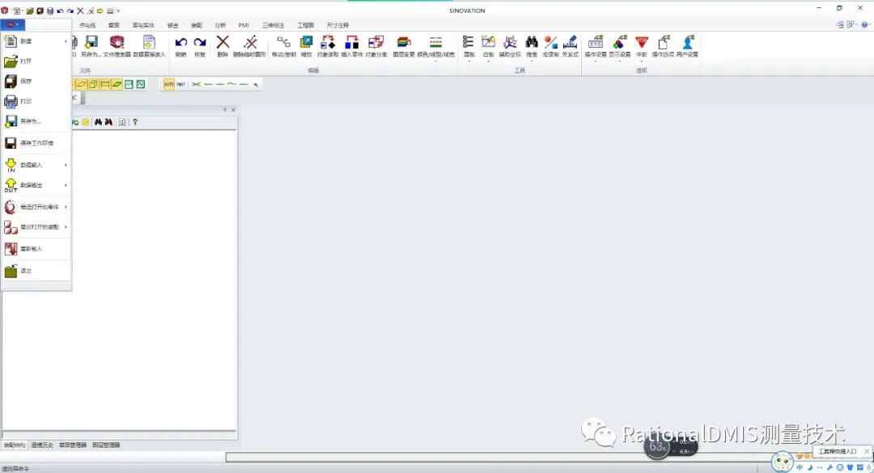Image resolution: width=874 pixels, height=473 pixels.
Task: Click the ribbon 另存为 Save As icon
Action: (x=91, y=46)
